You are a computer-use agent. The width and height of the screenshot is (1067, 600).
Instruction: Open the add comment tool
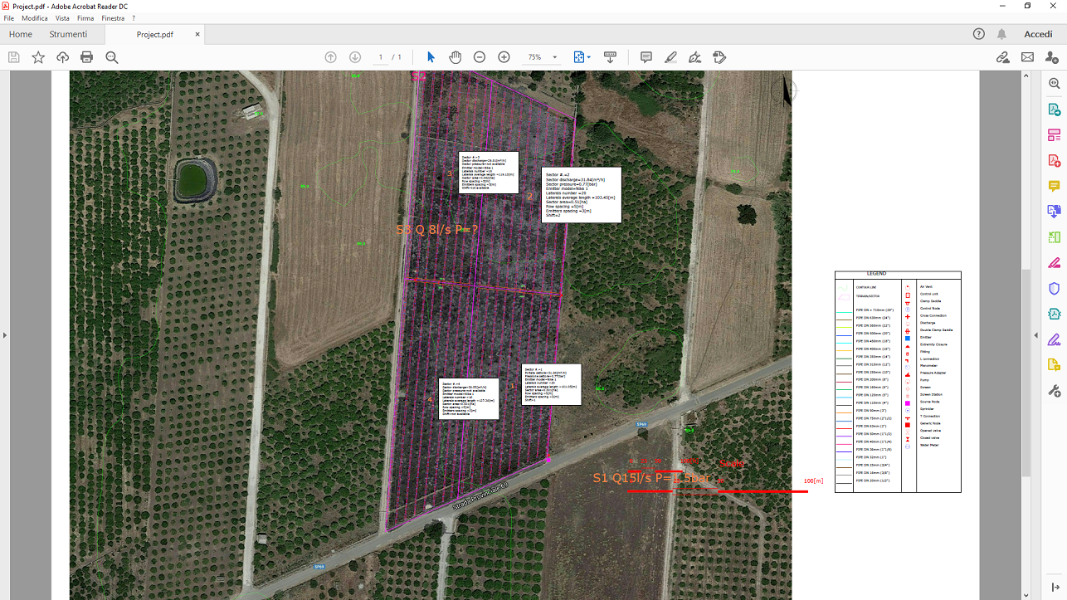(x=646, y=57)
